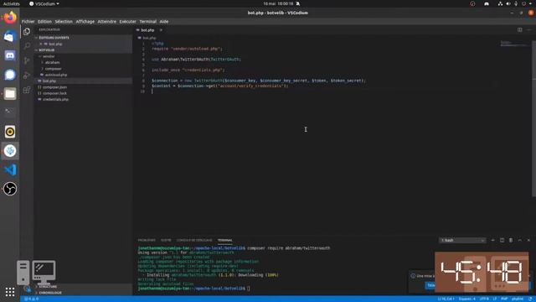Maximize the terminal panel with chevron

click(519, 241)
